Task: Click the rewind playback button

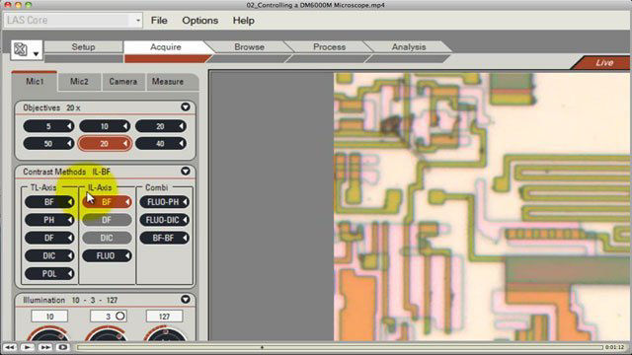Action: [10, 347]
